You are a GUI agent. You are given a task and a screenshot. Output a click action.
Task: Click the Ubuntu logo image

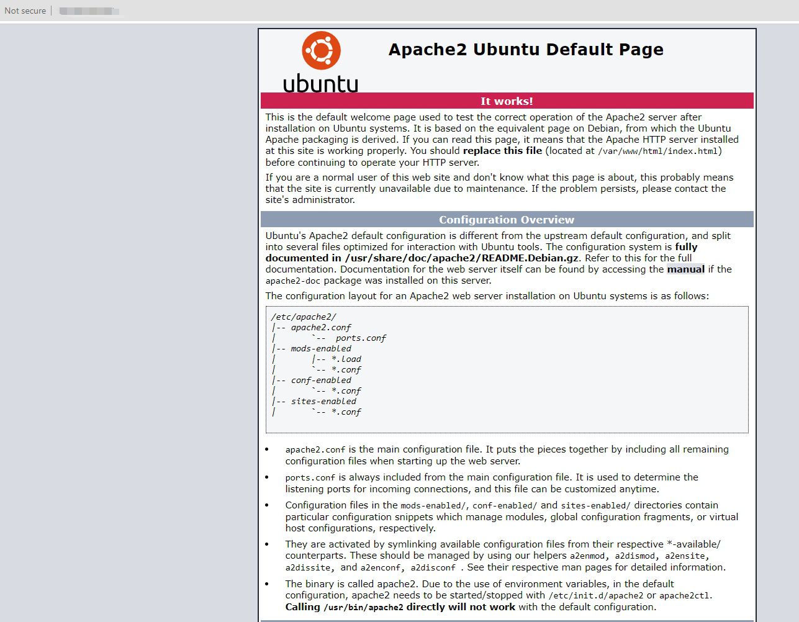point(320,62)
